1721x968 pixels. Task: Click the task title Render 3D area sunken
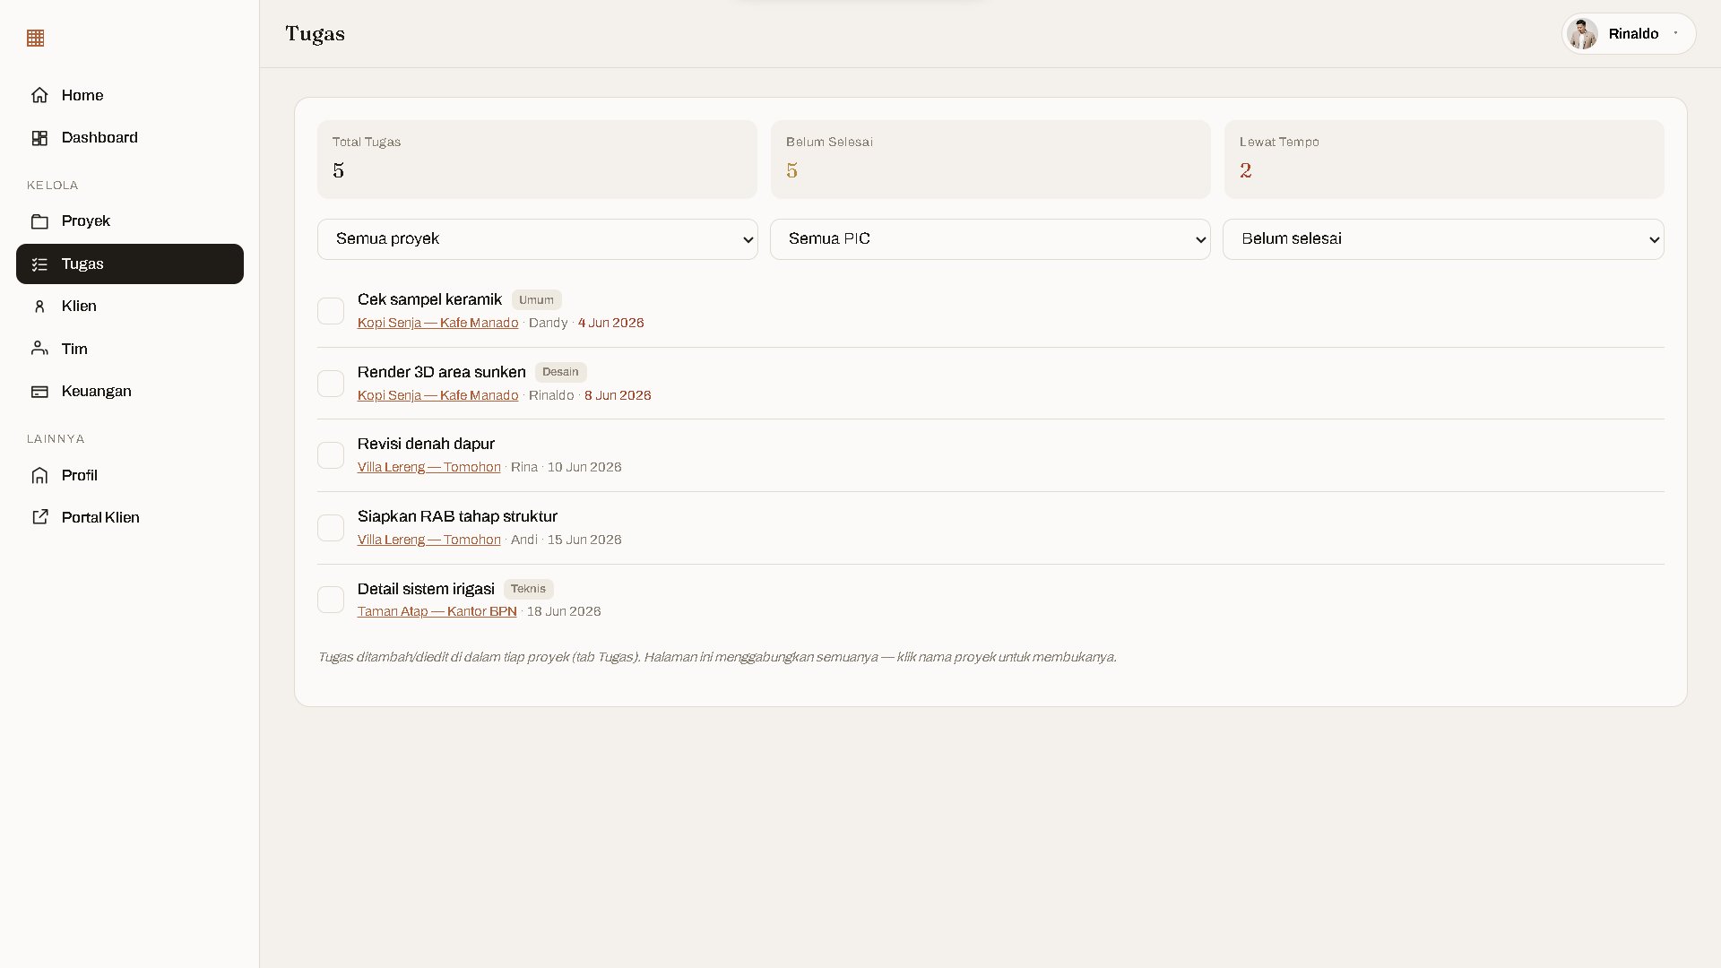pos(441,372)
